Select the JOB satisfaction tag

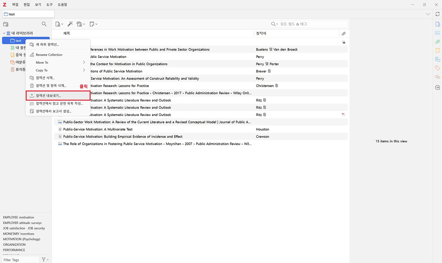14,228
